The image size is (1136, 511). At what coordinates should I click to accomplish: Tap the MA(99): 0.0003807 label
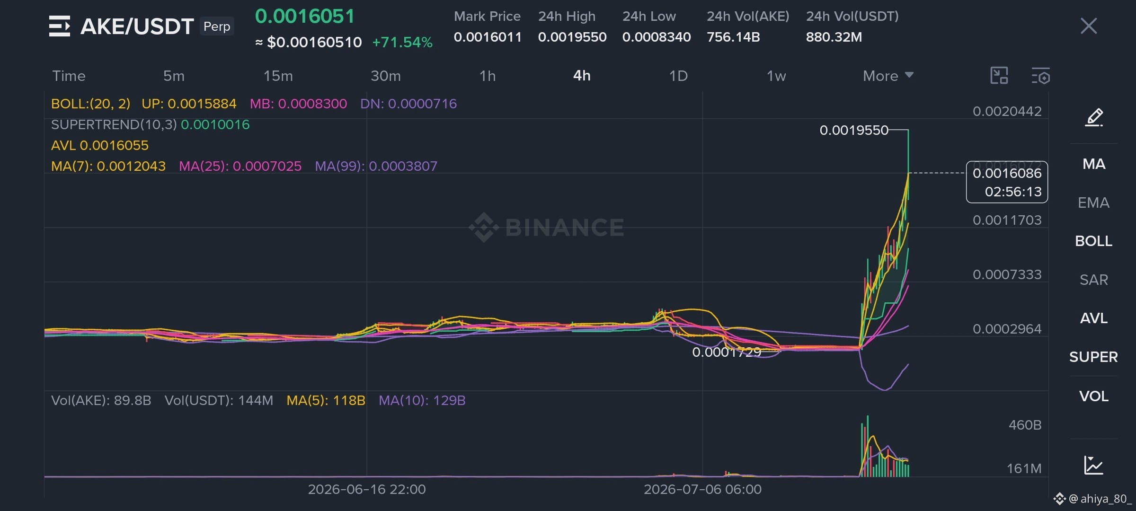pyautogui.click(x=376, y=166)
